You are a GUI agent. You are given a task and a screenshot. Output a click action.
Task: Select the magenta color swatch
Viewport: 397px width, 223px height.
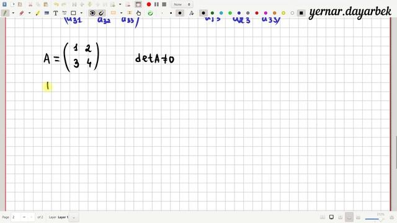coord(265,13)
